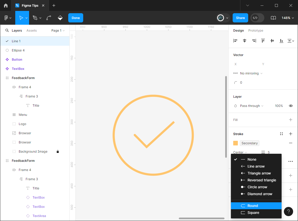This screenshot has height=221, width=298.
Task: Open the help question mark button
Action: (x=288, y=211)
